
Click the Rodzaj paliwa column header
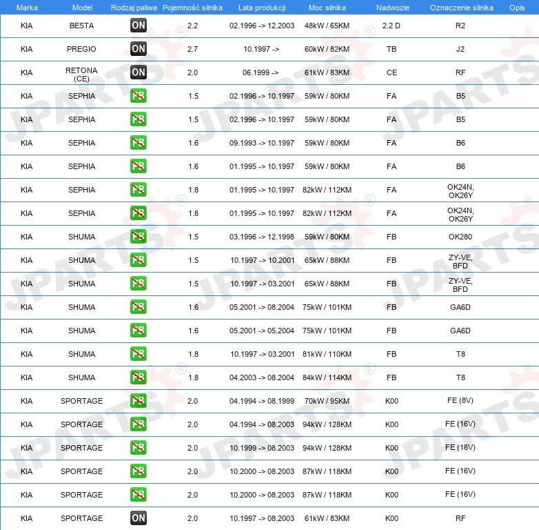pos(134,8)
